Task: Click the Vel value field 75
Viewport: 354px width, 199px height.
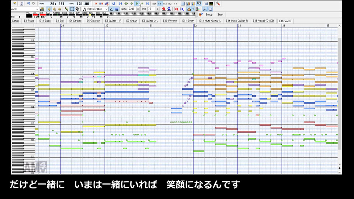Action: [x=152, y=9]
